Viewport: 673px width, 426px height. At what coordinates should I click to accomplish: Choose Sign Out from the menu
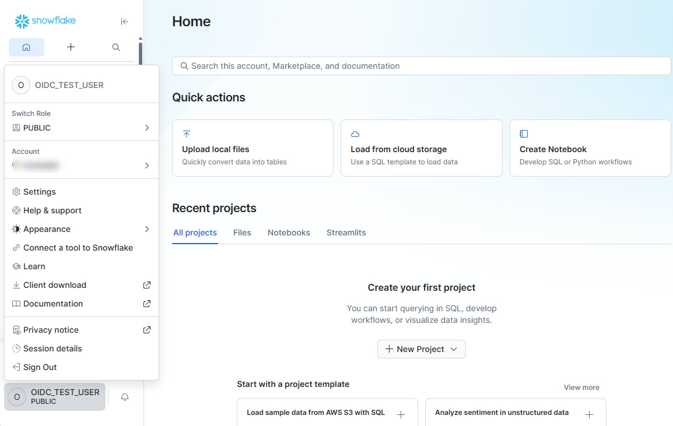82,367
